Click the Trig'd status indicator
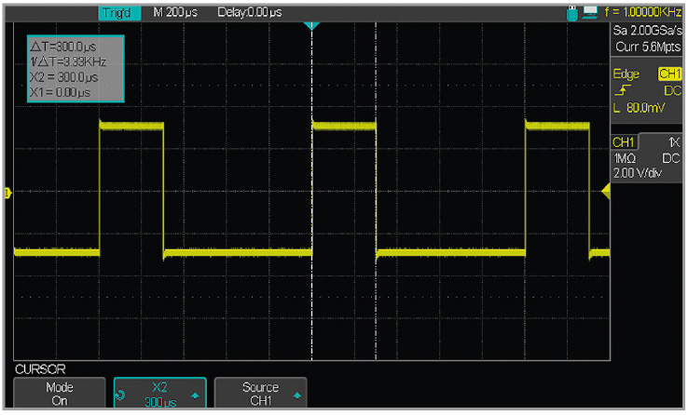The width and height of the screenshot is (688, 415). (117, 13)
